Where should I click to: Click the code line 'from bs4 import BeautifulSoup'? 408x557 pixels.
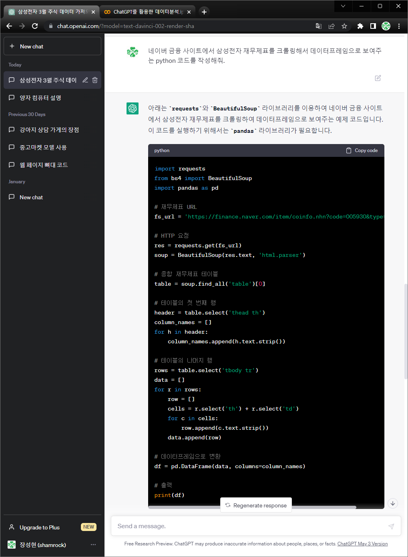203,178
